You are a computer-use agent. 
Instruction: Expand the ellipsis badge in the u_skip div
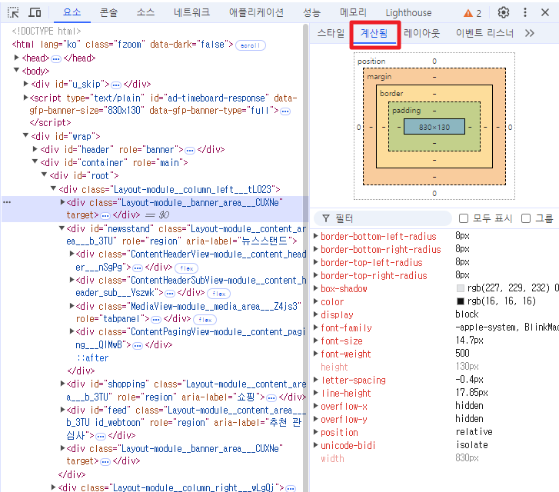pos(116,85)
